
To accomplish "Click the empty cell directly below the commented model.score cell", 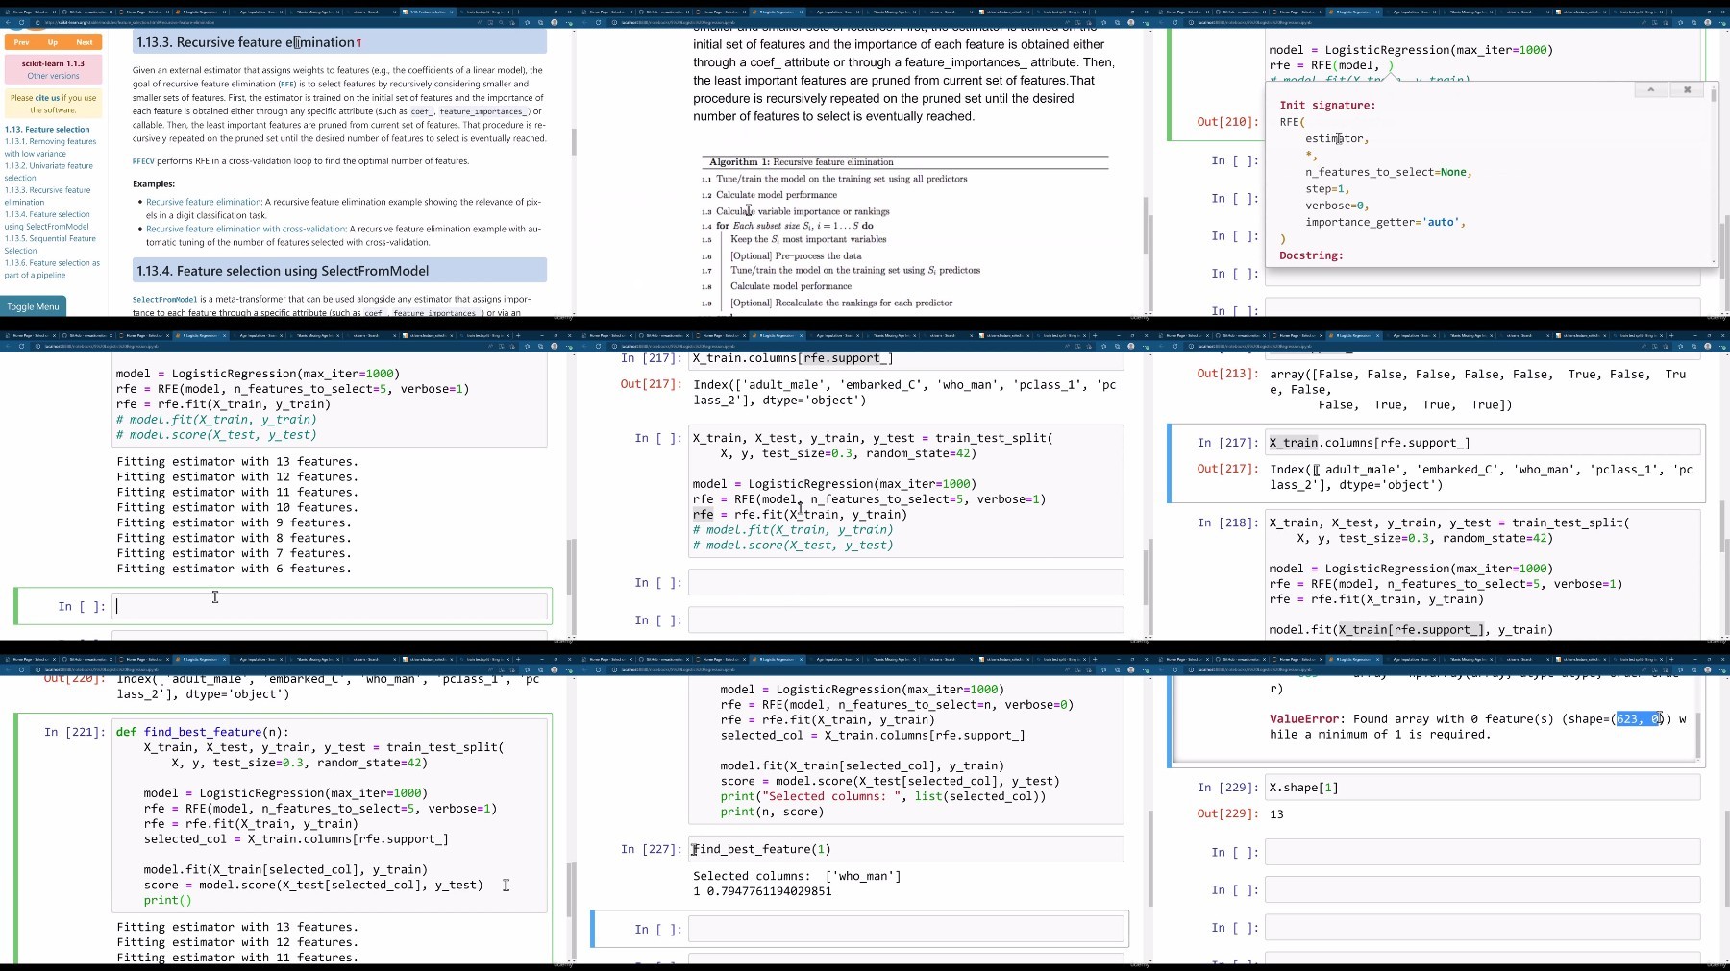I will pyautogui.click(x=906, y=582).
